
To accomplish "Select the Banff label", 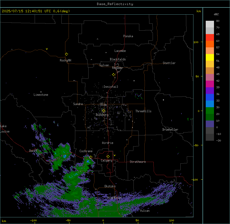I will [x=33, y=151].
